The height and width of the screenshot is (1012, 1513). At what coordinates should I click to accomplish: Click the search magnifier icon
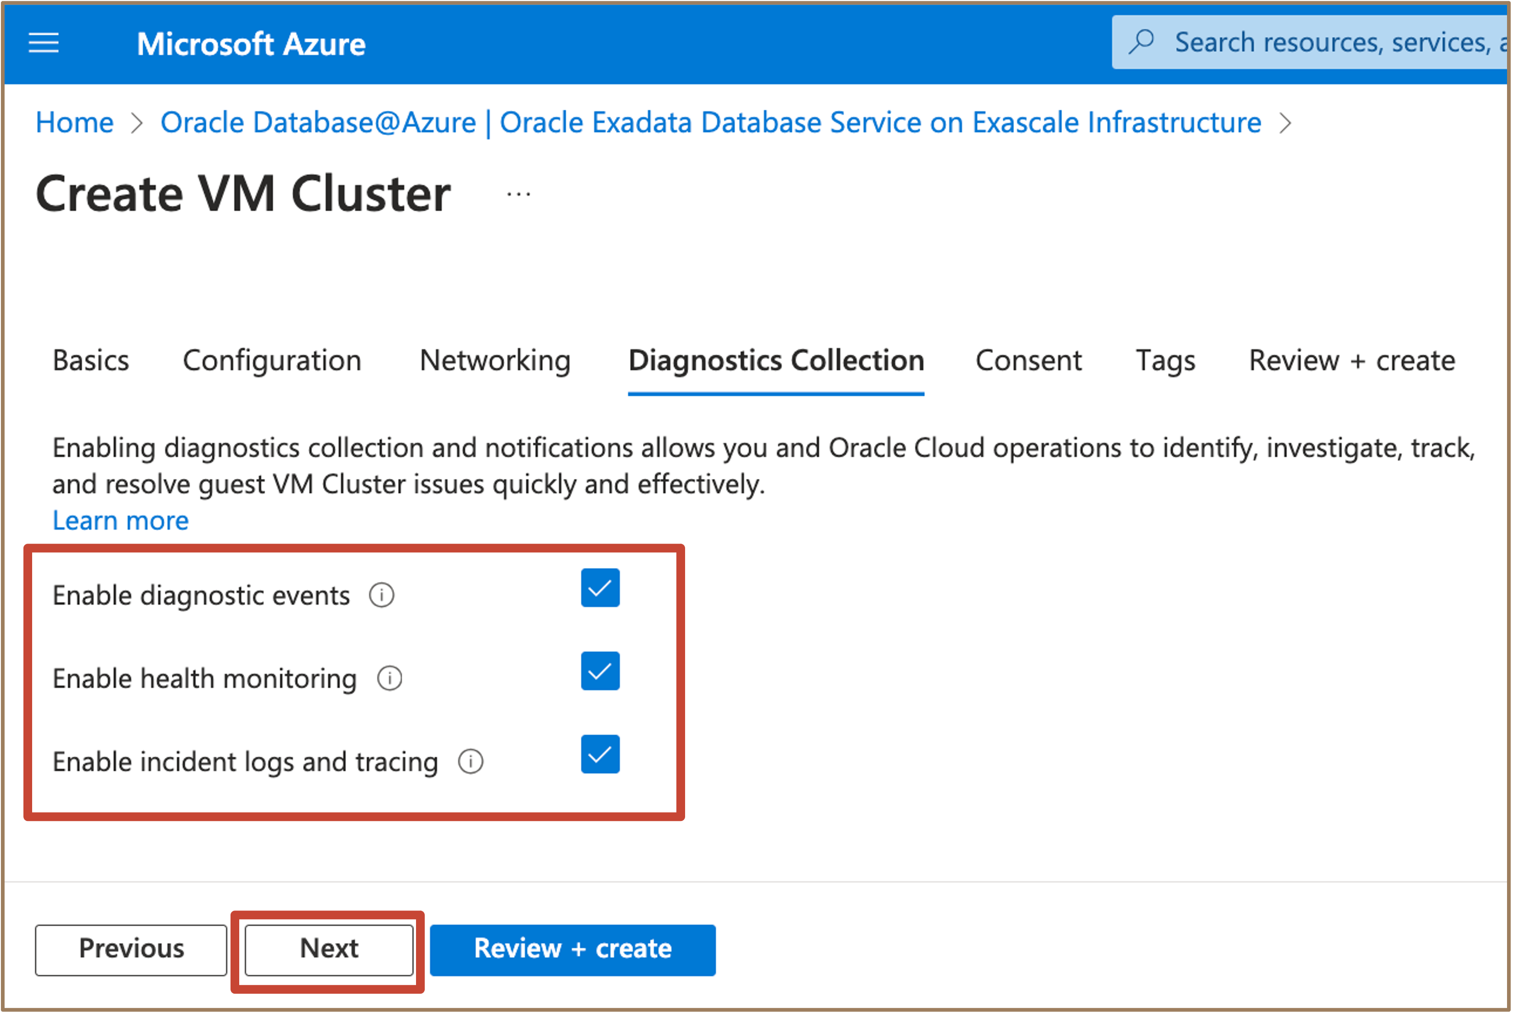tap(1141, 42)
